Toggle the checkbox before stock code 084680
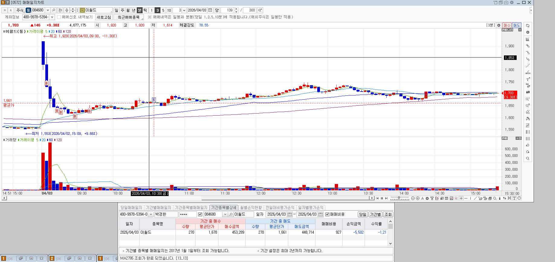This screenshot has width=555, height=262. (200, 214)
